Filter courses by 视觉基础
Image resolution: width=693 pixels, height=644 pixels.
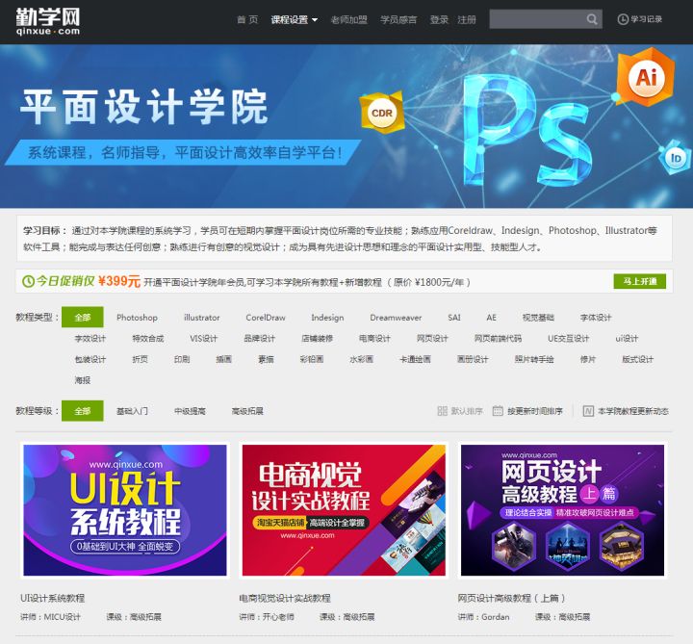[538, 318]
